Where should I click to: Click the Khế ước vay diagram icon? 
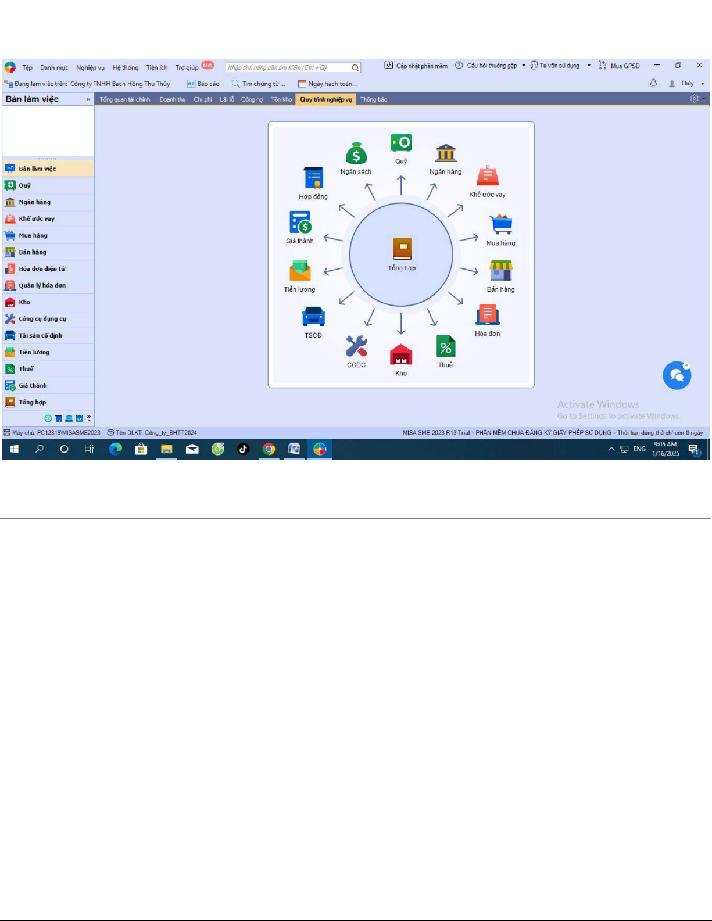[x=487, y=176]
